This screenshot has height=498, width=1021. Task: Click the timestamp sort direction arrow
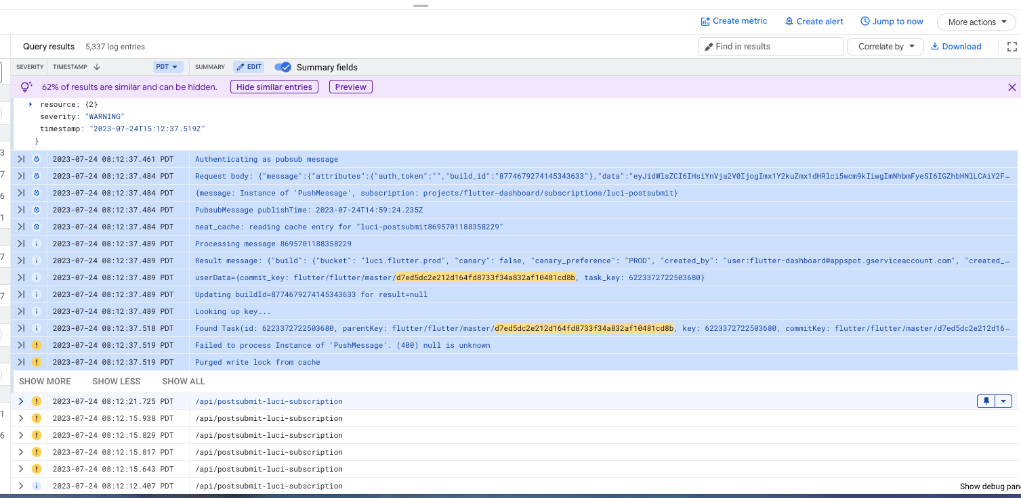tap(97, 66)
